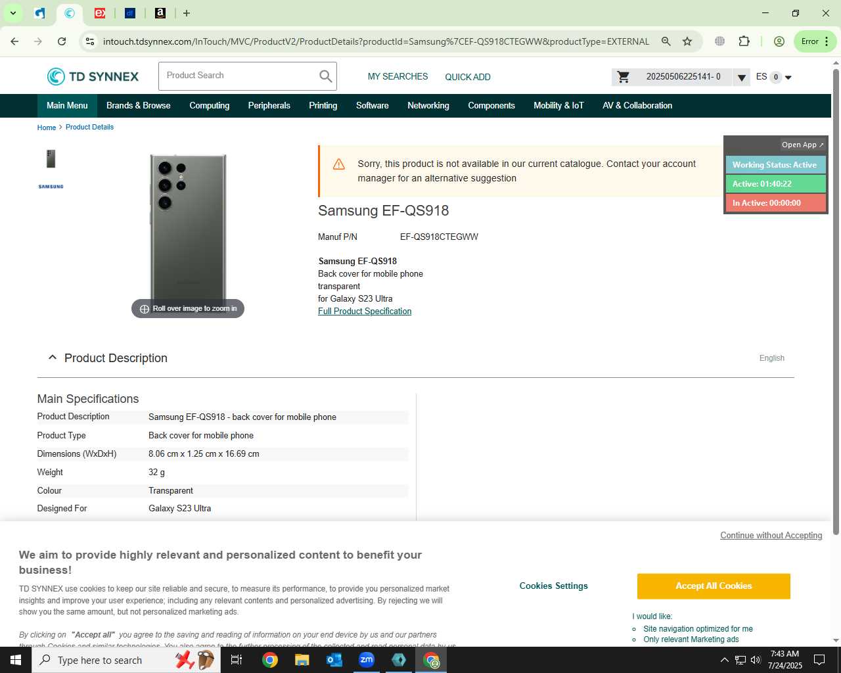This screenshot has width=841, height=673.
Task: Open the tab search dropdown chevron
Action: (x=12, y=13)
